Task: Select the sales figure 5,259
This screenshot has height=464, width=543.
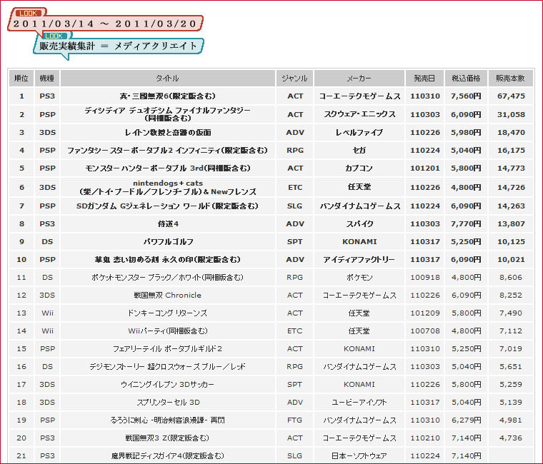Action: 511,385
